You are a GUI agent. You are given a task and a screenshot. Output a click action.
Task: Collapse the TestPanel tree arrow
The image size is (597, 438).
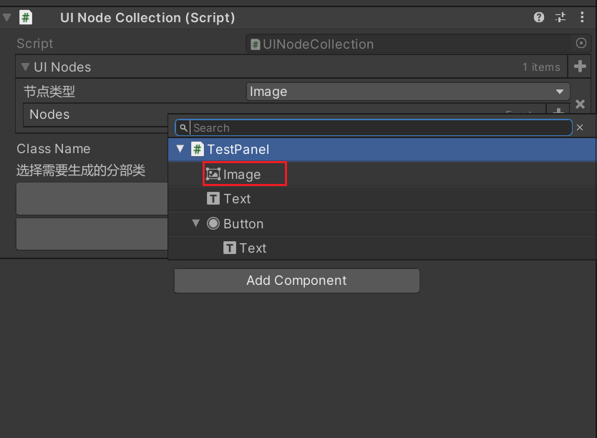180,150
